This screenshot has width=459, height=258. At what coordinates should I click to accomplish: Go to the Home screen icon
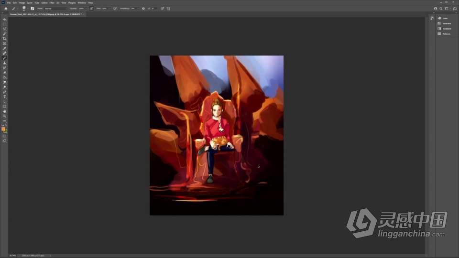click(x=6, y=9)
